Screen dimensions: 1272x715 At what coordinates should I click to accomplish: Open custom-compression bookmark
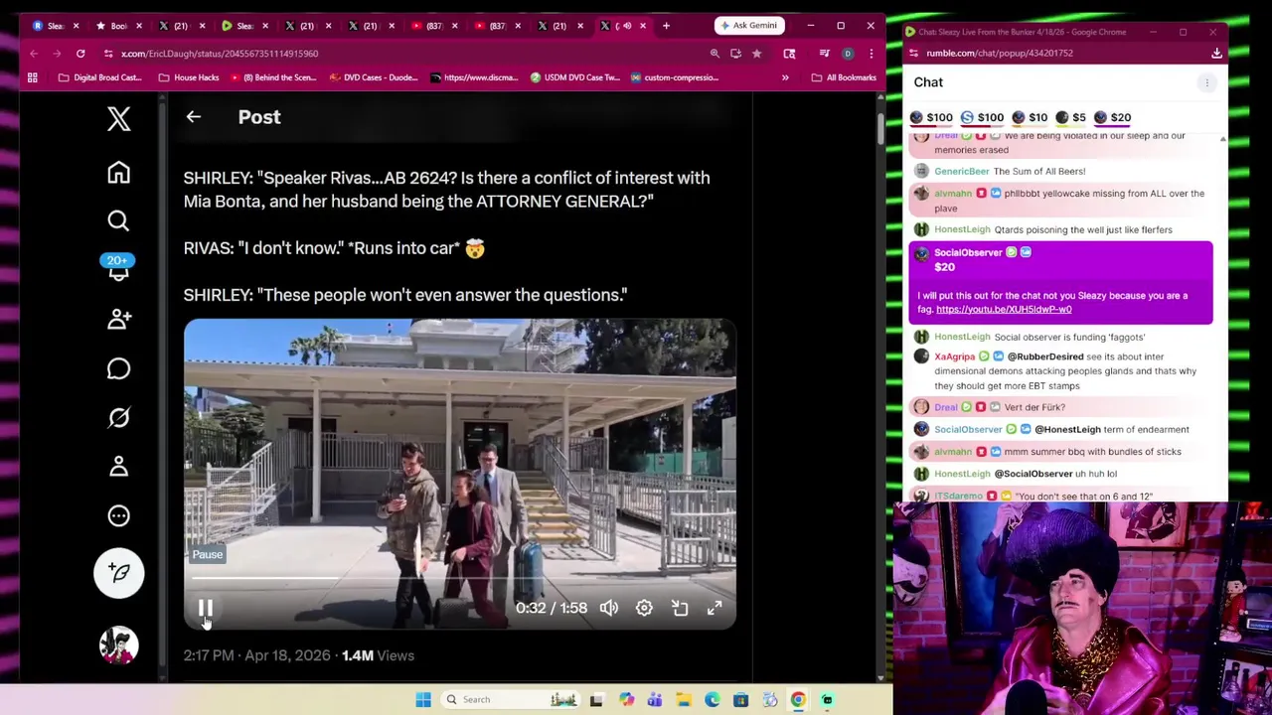pyautogui.click(x=674, y=77)
